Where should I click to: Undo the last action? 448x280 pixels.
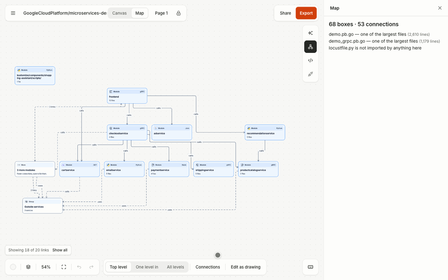point(79,267)
